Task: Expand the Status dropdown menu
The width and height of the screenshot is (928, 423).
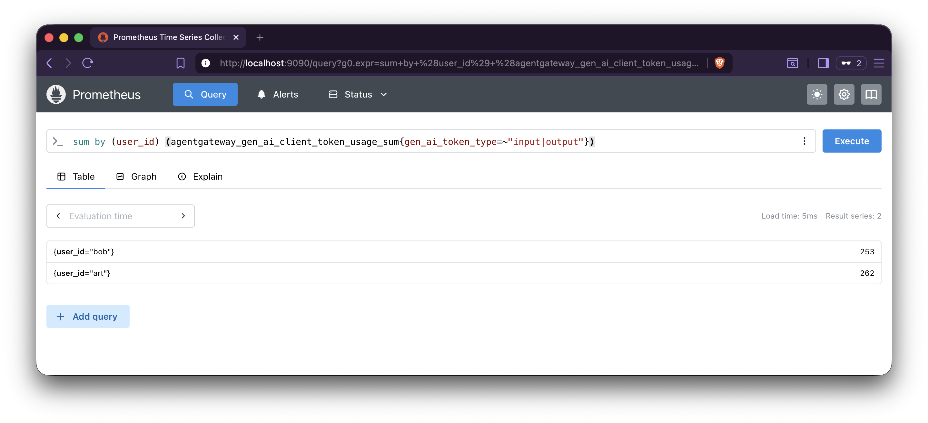Action: 358,94
